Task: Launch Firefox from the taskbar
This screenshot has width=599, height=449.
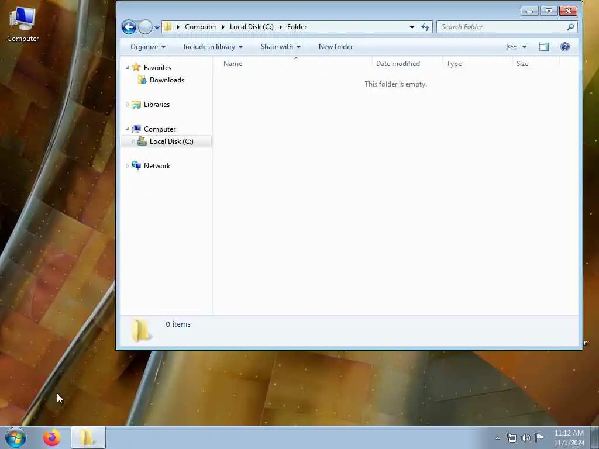Action: 51,438
